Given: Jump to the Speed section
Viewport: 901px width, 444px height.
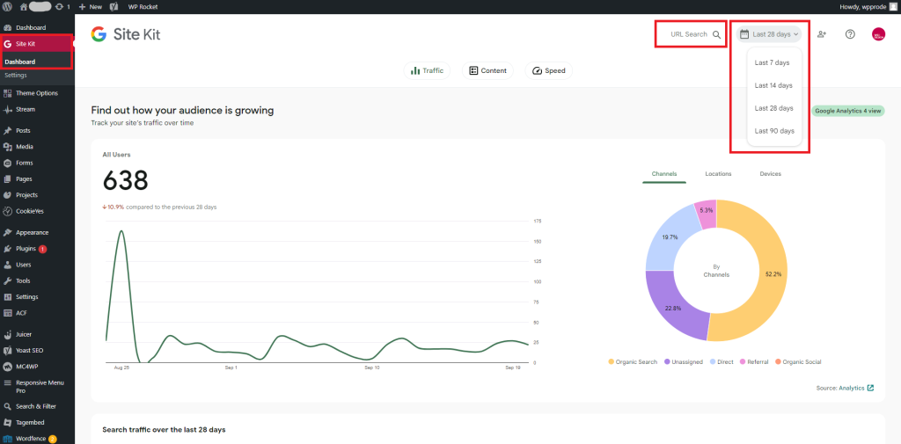Looking at the screenshot, I should [x=548, y=70].
